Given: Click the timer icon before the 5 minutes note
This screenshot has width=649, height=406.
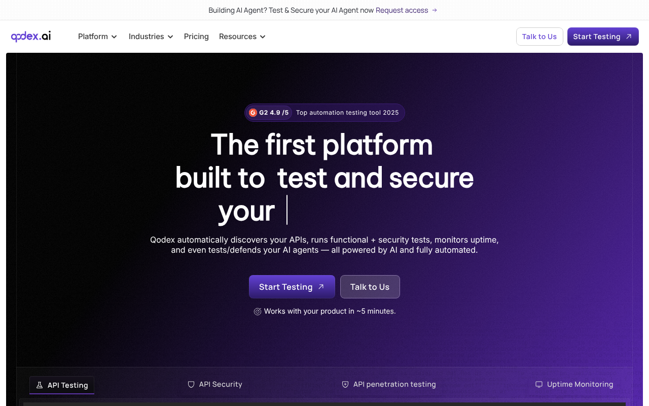Looking at the screenshot, I should (x=258, y=311).
